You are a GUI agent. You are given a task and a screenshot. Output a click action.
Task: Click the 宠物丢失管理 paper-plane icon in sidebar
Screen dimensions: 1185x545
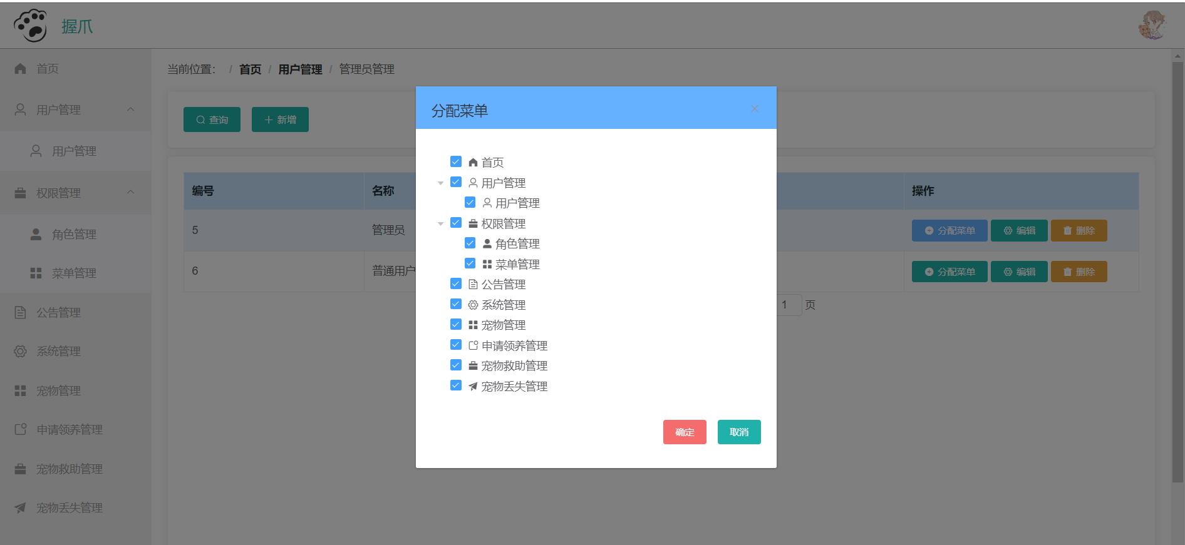pyautogui.click(x=20, y=507)
